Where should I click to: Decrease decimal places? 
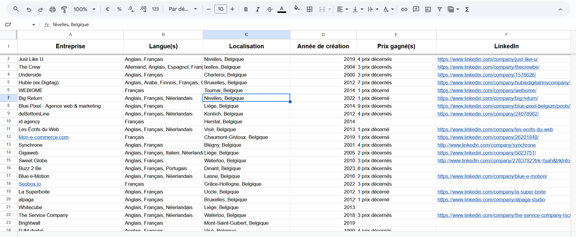tap(131, 9)
